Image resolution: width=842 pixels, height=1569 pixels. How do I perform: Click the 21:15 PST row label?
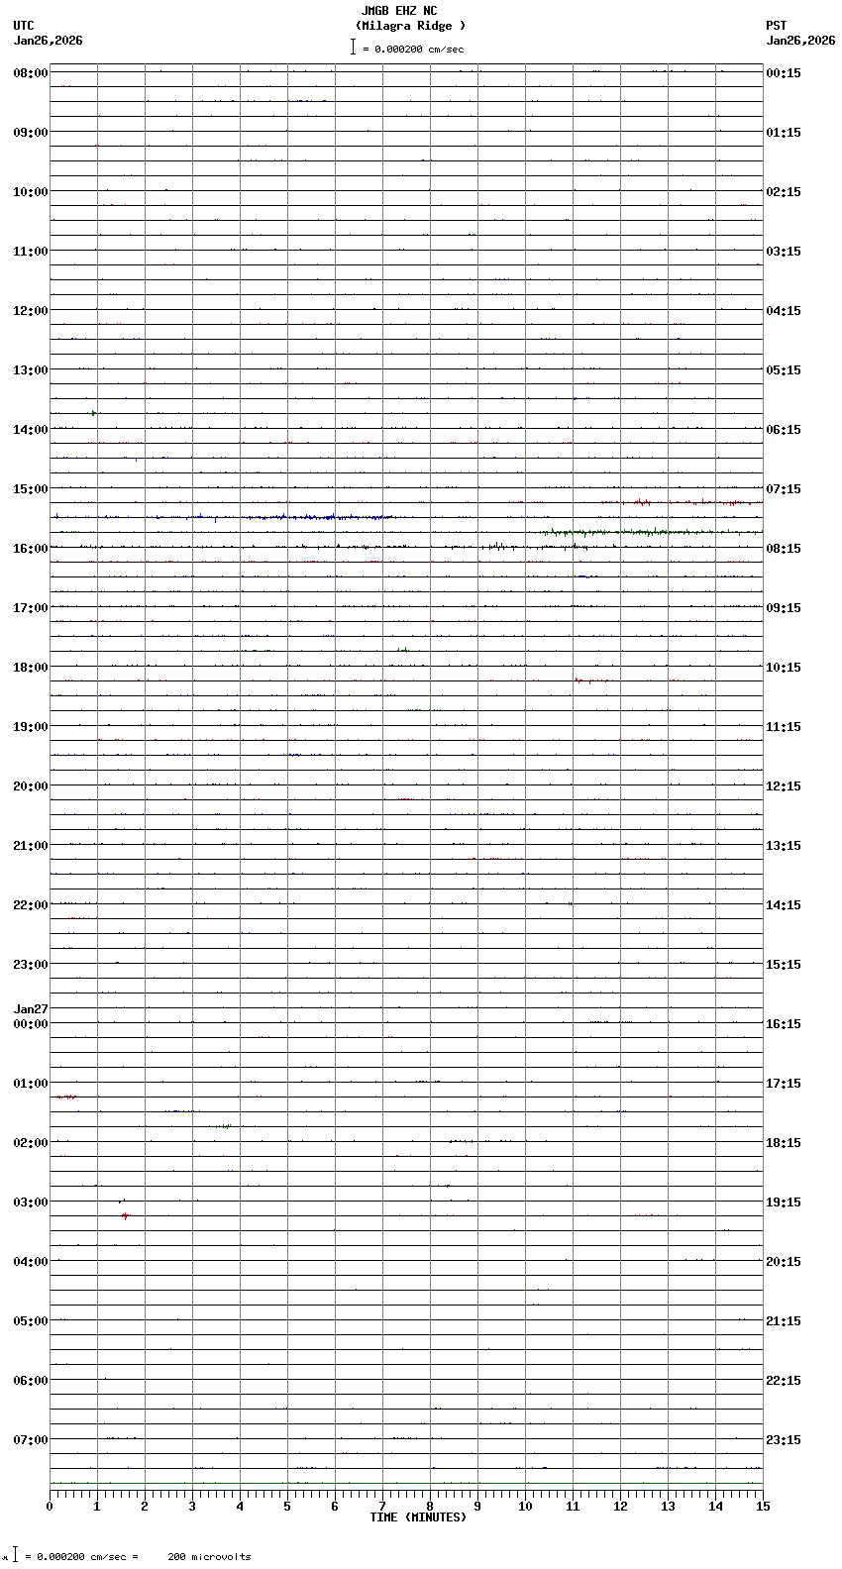[784, 1321]
